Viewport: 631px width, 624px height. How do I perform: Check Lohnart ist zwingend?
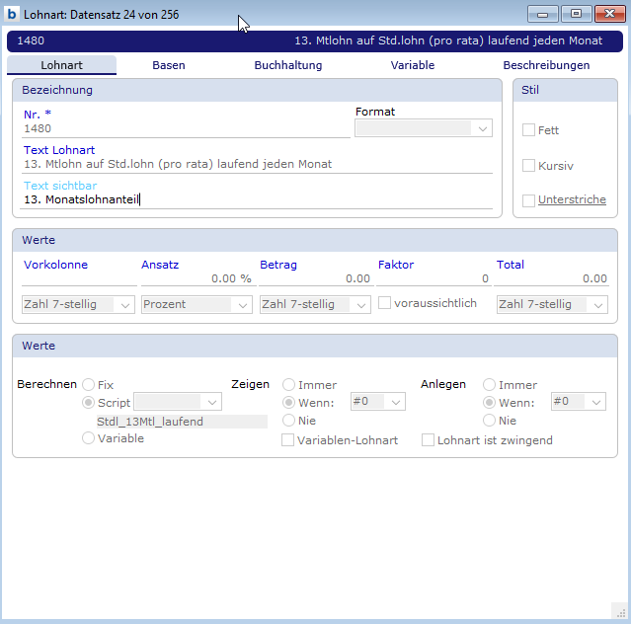(429, 440)
